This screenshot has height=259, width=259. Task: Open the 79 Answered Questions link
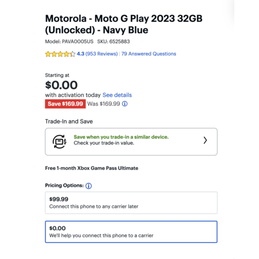[148, 54]
